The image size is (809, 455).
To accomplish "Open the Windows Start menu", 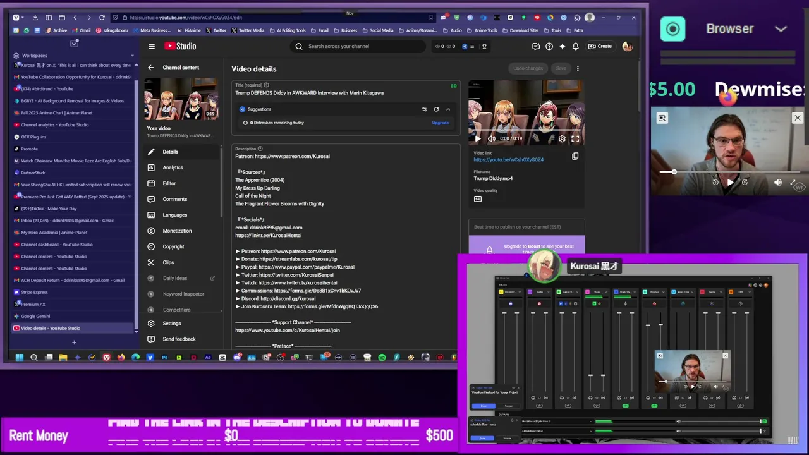I will pyautogui.click(x=20, y=358).
